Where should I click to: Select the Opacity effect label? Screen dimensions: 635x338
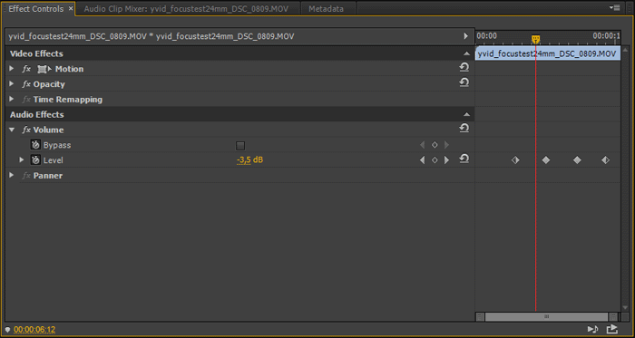point(49,84)
